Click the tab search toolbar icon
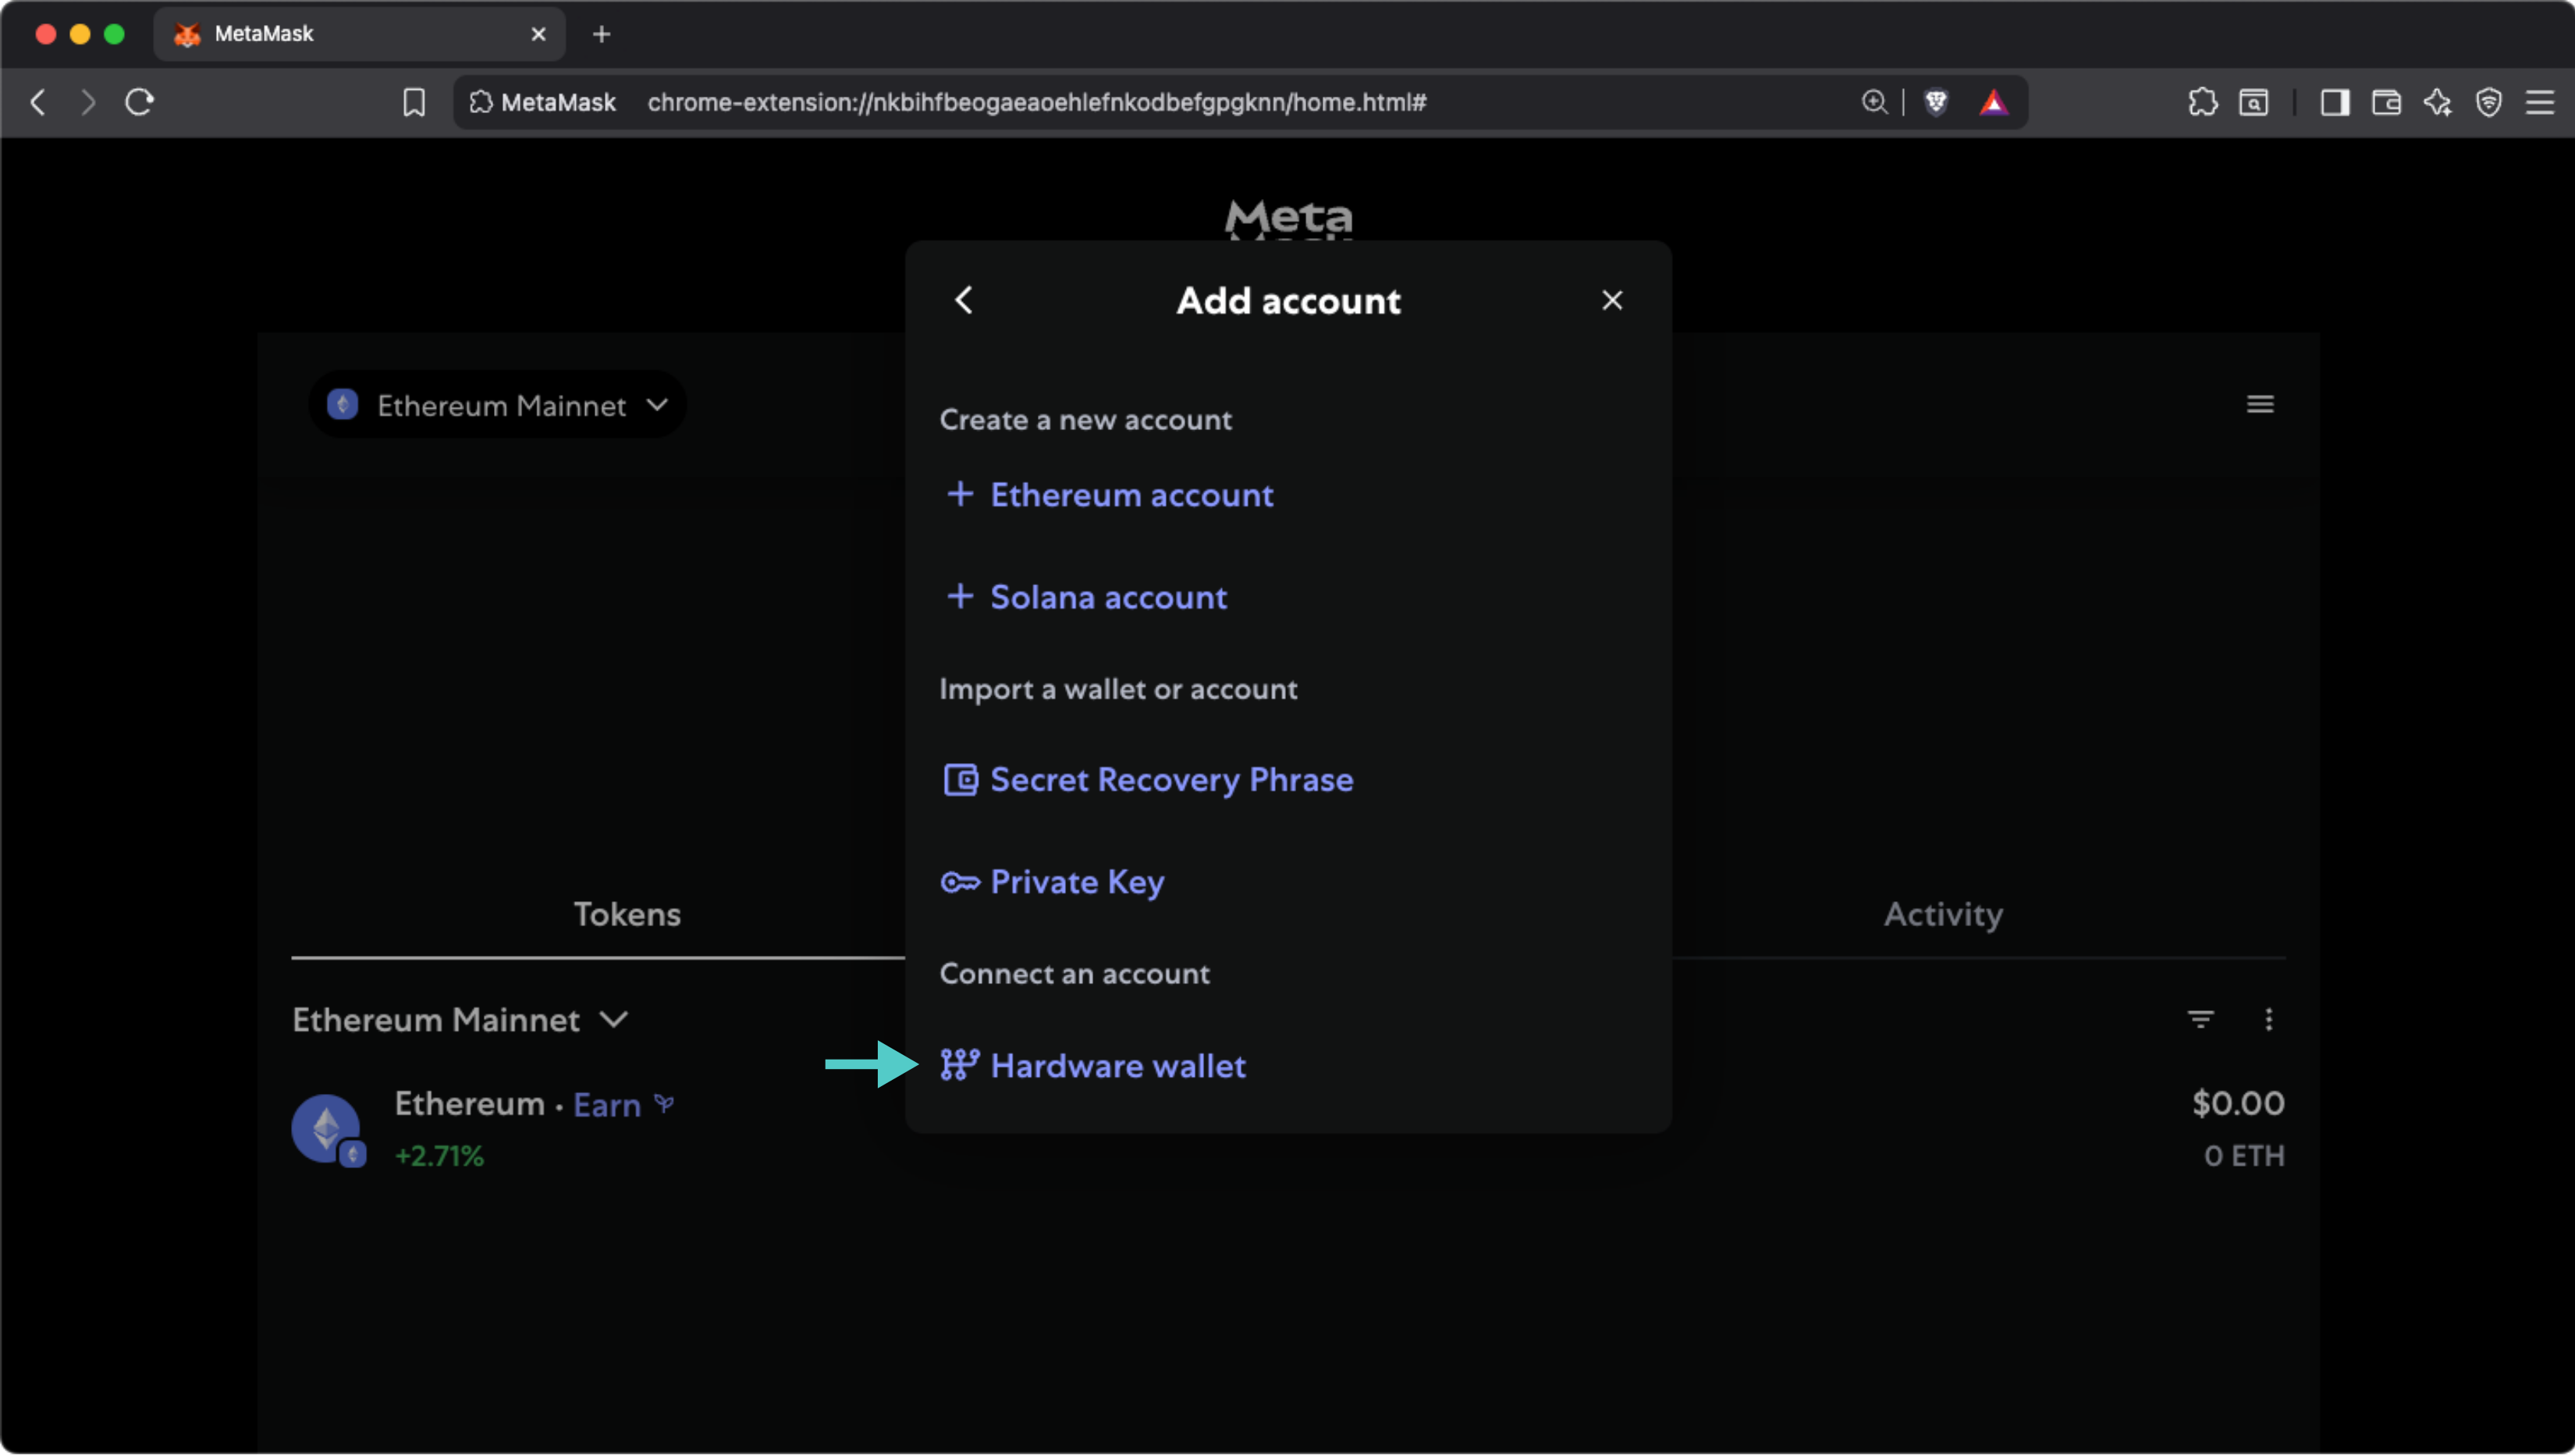2575x1456 pixels. [x=2253, y=102]
